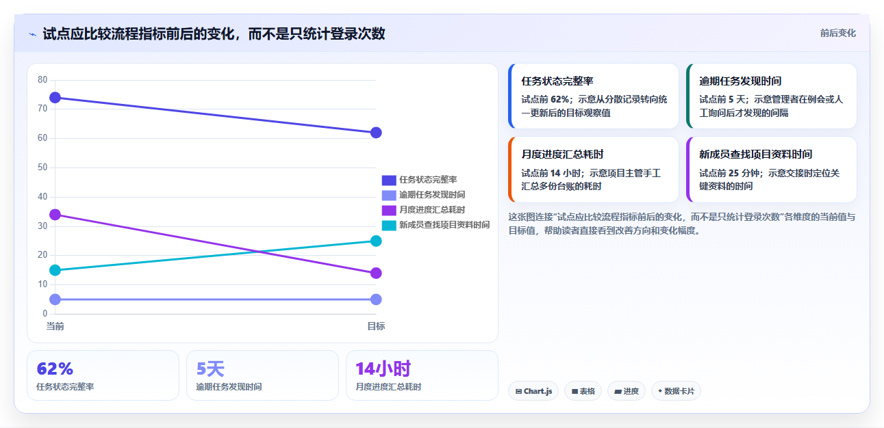Screen dimensions: 884x428
Task: Click the Chart.js tag icon
Action: 518,392
